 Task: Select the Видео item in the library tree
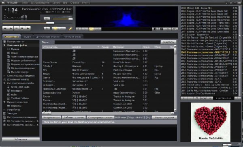click(15, 53)
